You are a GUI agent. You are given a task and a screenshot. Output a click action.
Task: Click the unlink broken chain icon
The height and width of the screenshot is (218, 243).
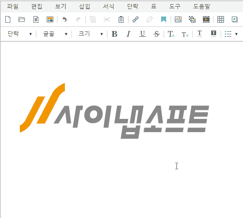point(150,19)
